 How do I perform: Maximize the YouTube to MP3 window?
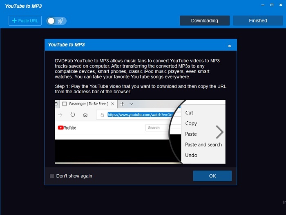pos(272,5)
